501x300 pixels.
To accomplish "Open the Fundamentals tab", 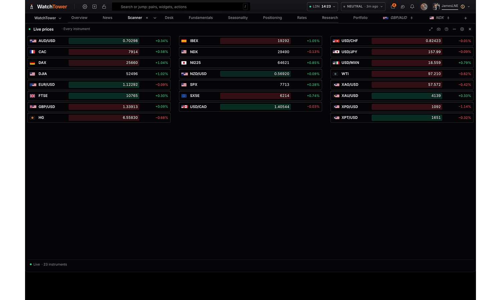I will tap(201, 18).
